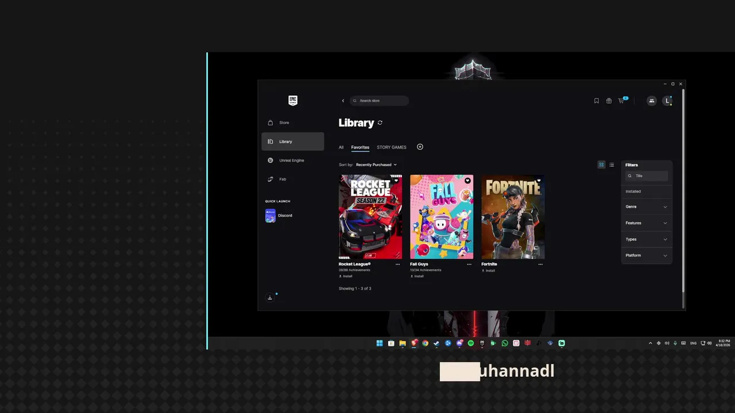Unfavorite Fall Guys with heart icon
Screen dimensions: 735x413
tap(467, 181)
